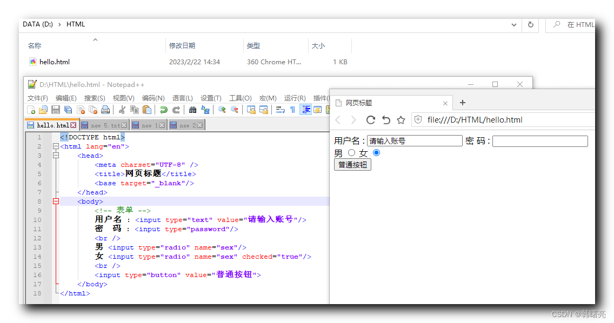Click the green Undo arrow in Notepad++
The image size is (614, 323).
pos(164,110)
